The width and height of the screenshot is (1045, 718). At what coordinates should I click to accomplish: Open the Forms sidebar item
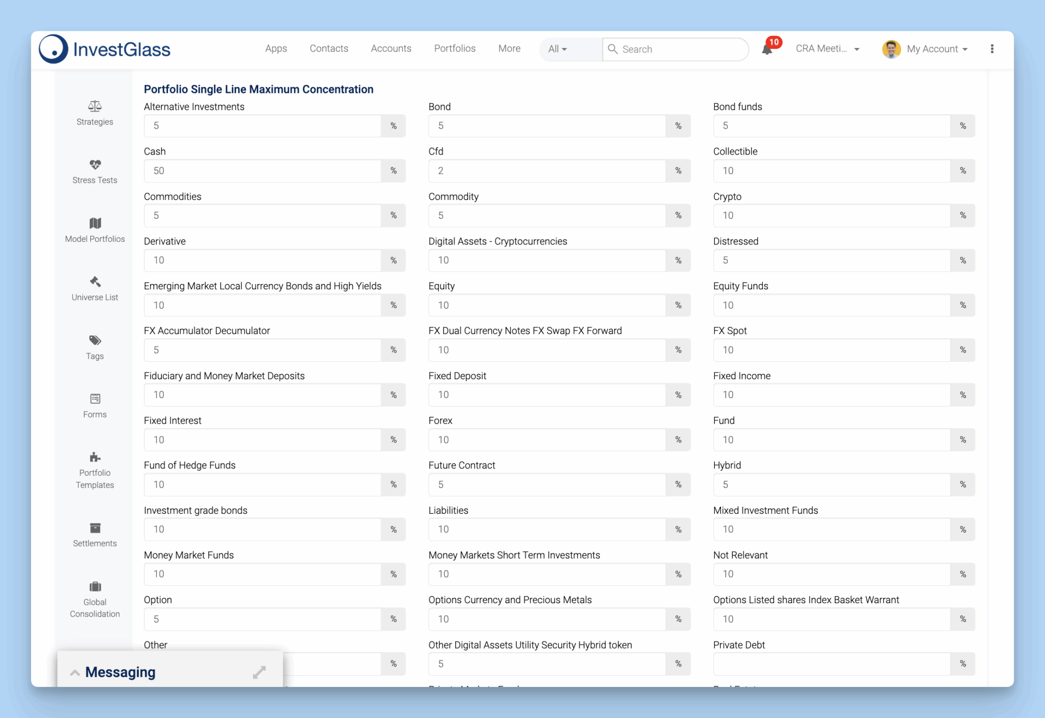click(95, 405)
